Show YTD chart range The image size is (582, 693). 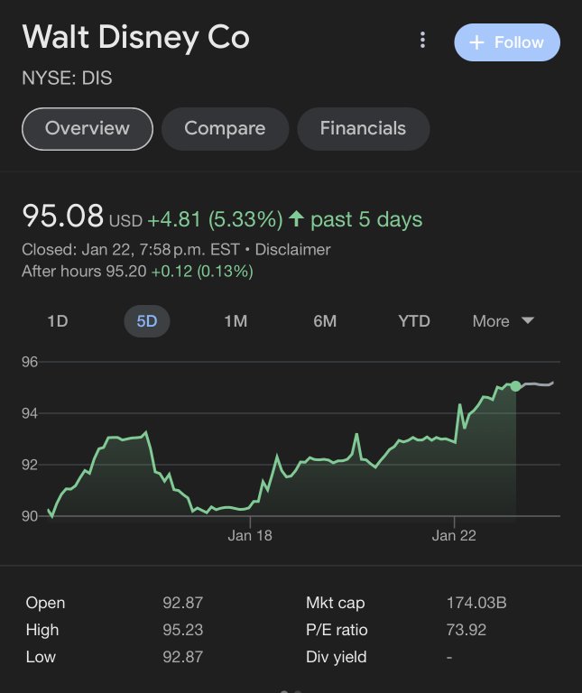click(x=414, y=321)
